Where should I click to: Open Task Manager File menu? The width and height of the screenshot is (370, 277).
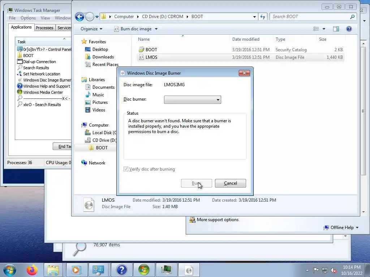pyautogui.click(x=12, y=18)
